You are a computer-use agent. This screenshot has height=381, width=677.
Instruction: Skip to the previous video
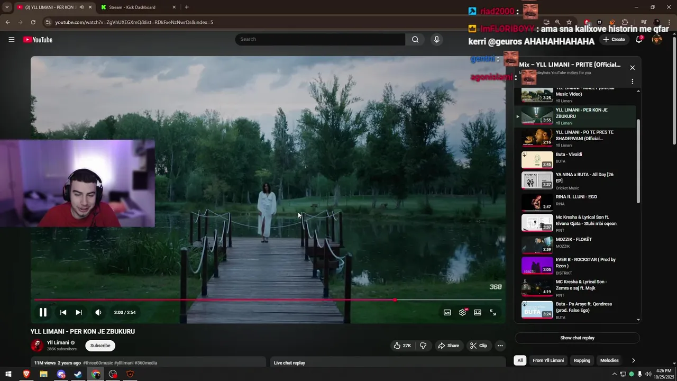pyautogui.click(x=63, y=312)
